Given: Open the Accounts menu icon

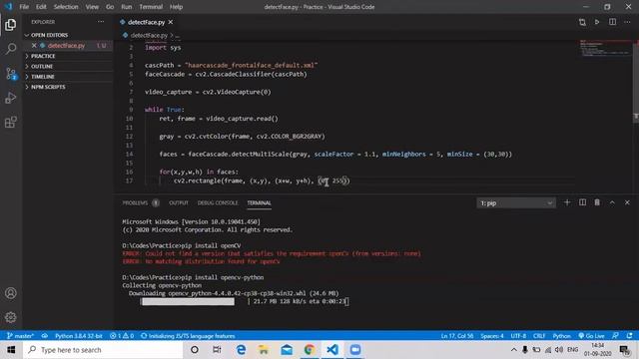Looking at the screenshot, I should point(11,293).
